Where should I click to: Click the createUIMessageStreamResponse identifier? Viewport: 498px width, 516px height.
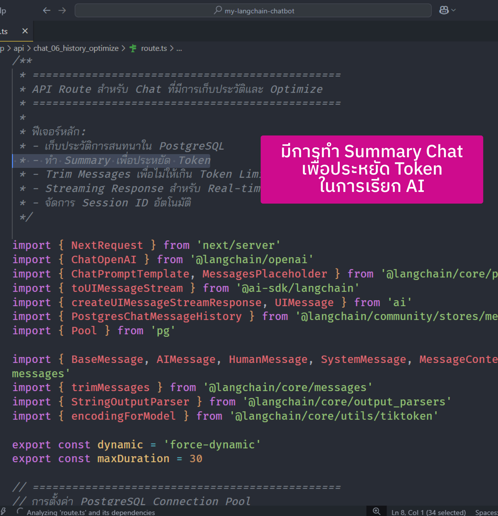pos(166,302)
